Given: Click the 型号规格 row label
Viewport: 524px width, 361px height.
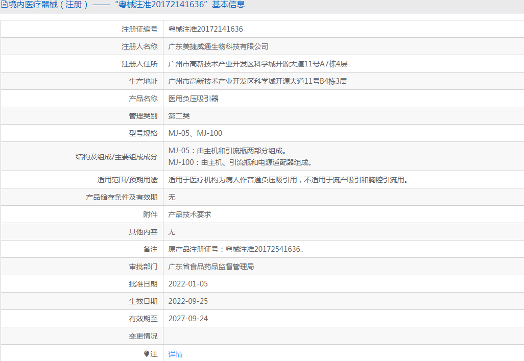Looking at the screenshot, I should [x=143, y=133].
